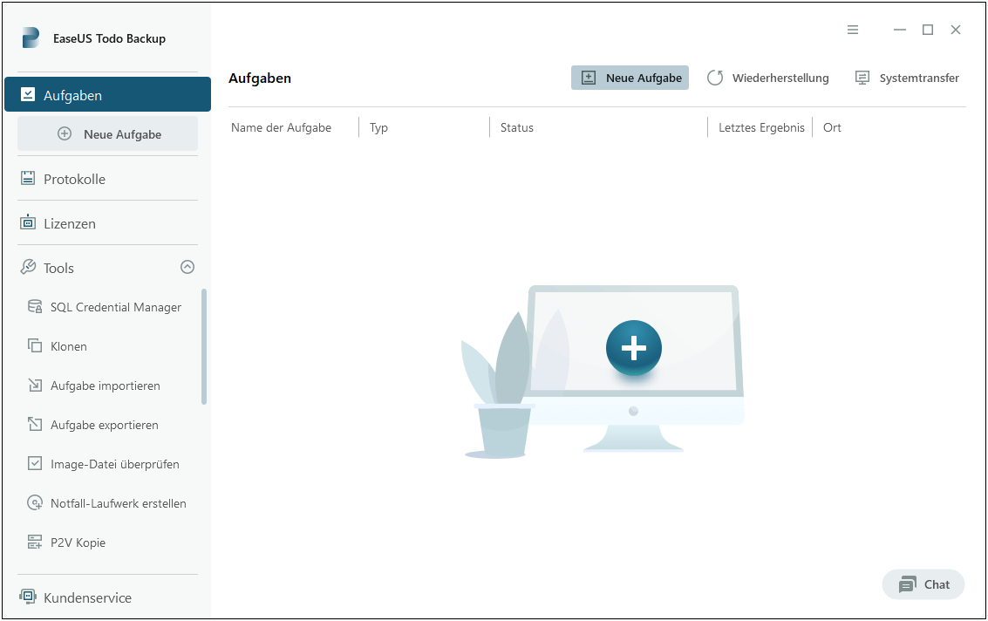Click the chat bubble icon
This screenshot has width=988, height=621.
(x=908, y=584)
